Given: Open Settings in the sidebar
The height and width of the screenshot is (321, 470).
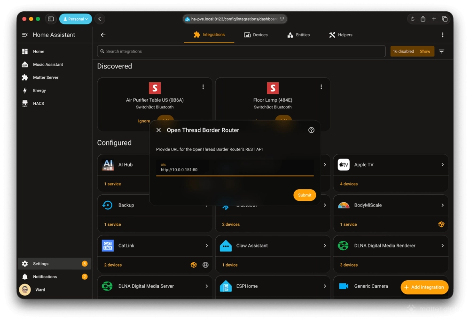Looking at the screenshot, I should pyautogui.click(x=54, y=264).
